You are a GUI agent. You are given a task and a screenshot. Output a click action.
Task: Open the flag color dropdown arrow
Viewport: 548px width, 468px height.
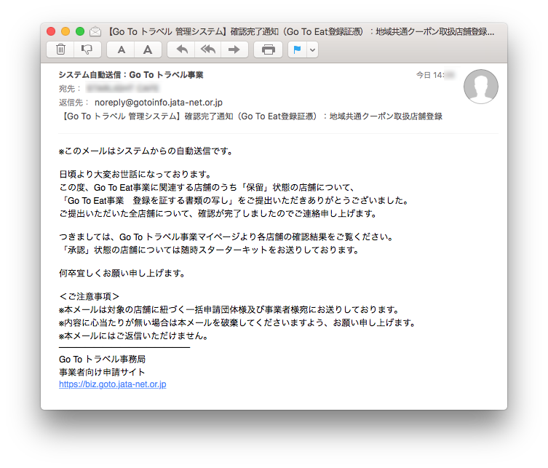tap(313, 49)
